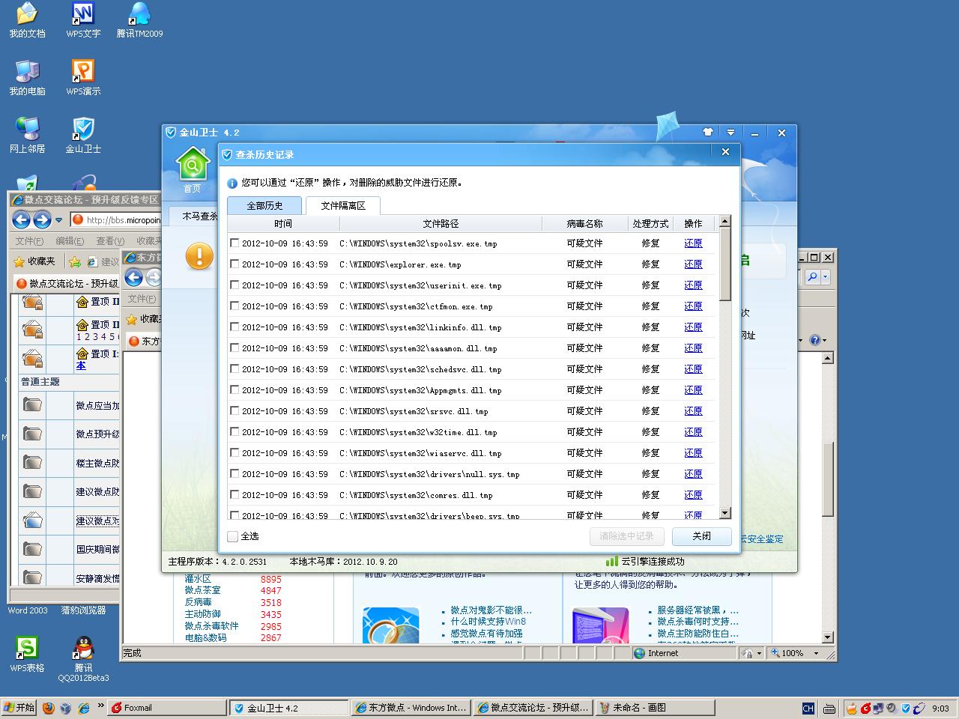Click the history list scroll-up arrow
Viewport: 959px width, 719px height.
[724, 222]
